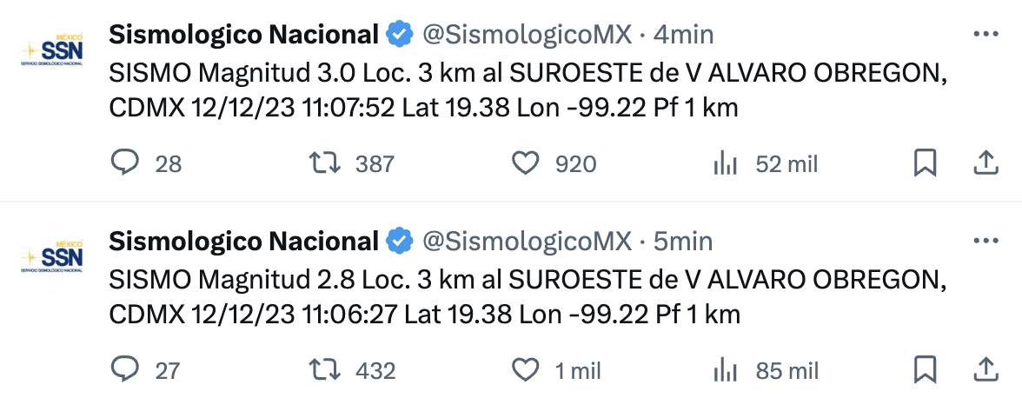The height and width of the screenshot is (398, 1022).
Task: View analytics for the 85 mil views tweet
Action: pyautogui.click(x=725, y=370)
